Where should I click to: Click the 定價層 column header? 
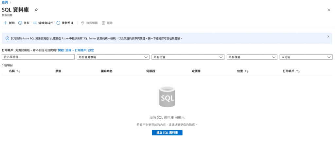click(196, 71)
